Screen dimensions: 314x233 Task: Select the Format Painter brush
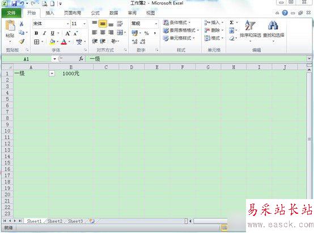pos(22,41)
